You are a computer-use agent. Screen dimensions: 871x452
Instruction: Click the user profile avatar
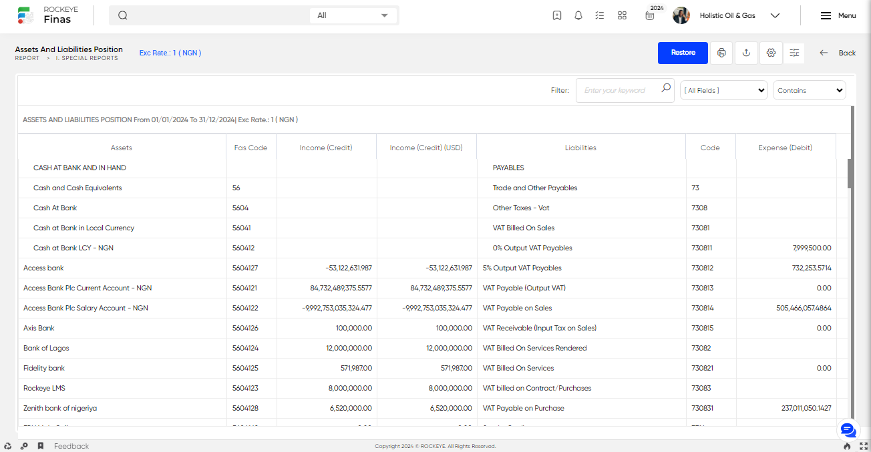[681, 15]
